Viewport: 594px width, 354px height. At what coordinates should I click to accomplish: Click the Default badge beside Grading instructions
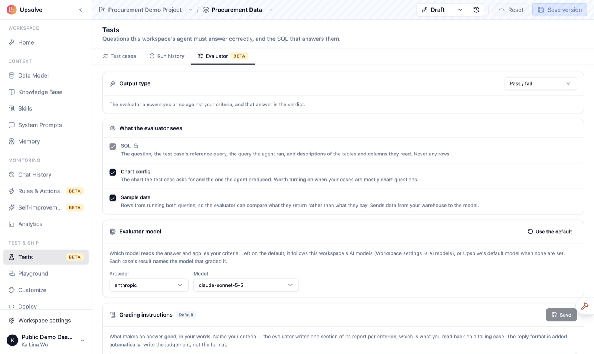tap(186, 315)
